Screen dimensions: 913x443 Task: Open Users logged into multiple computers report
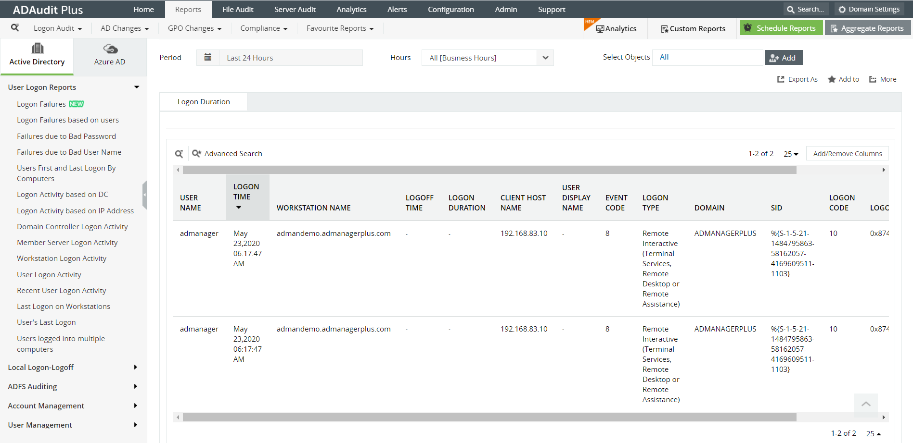61,344
